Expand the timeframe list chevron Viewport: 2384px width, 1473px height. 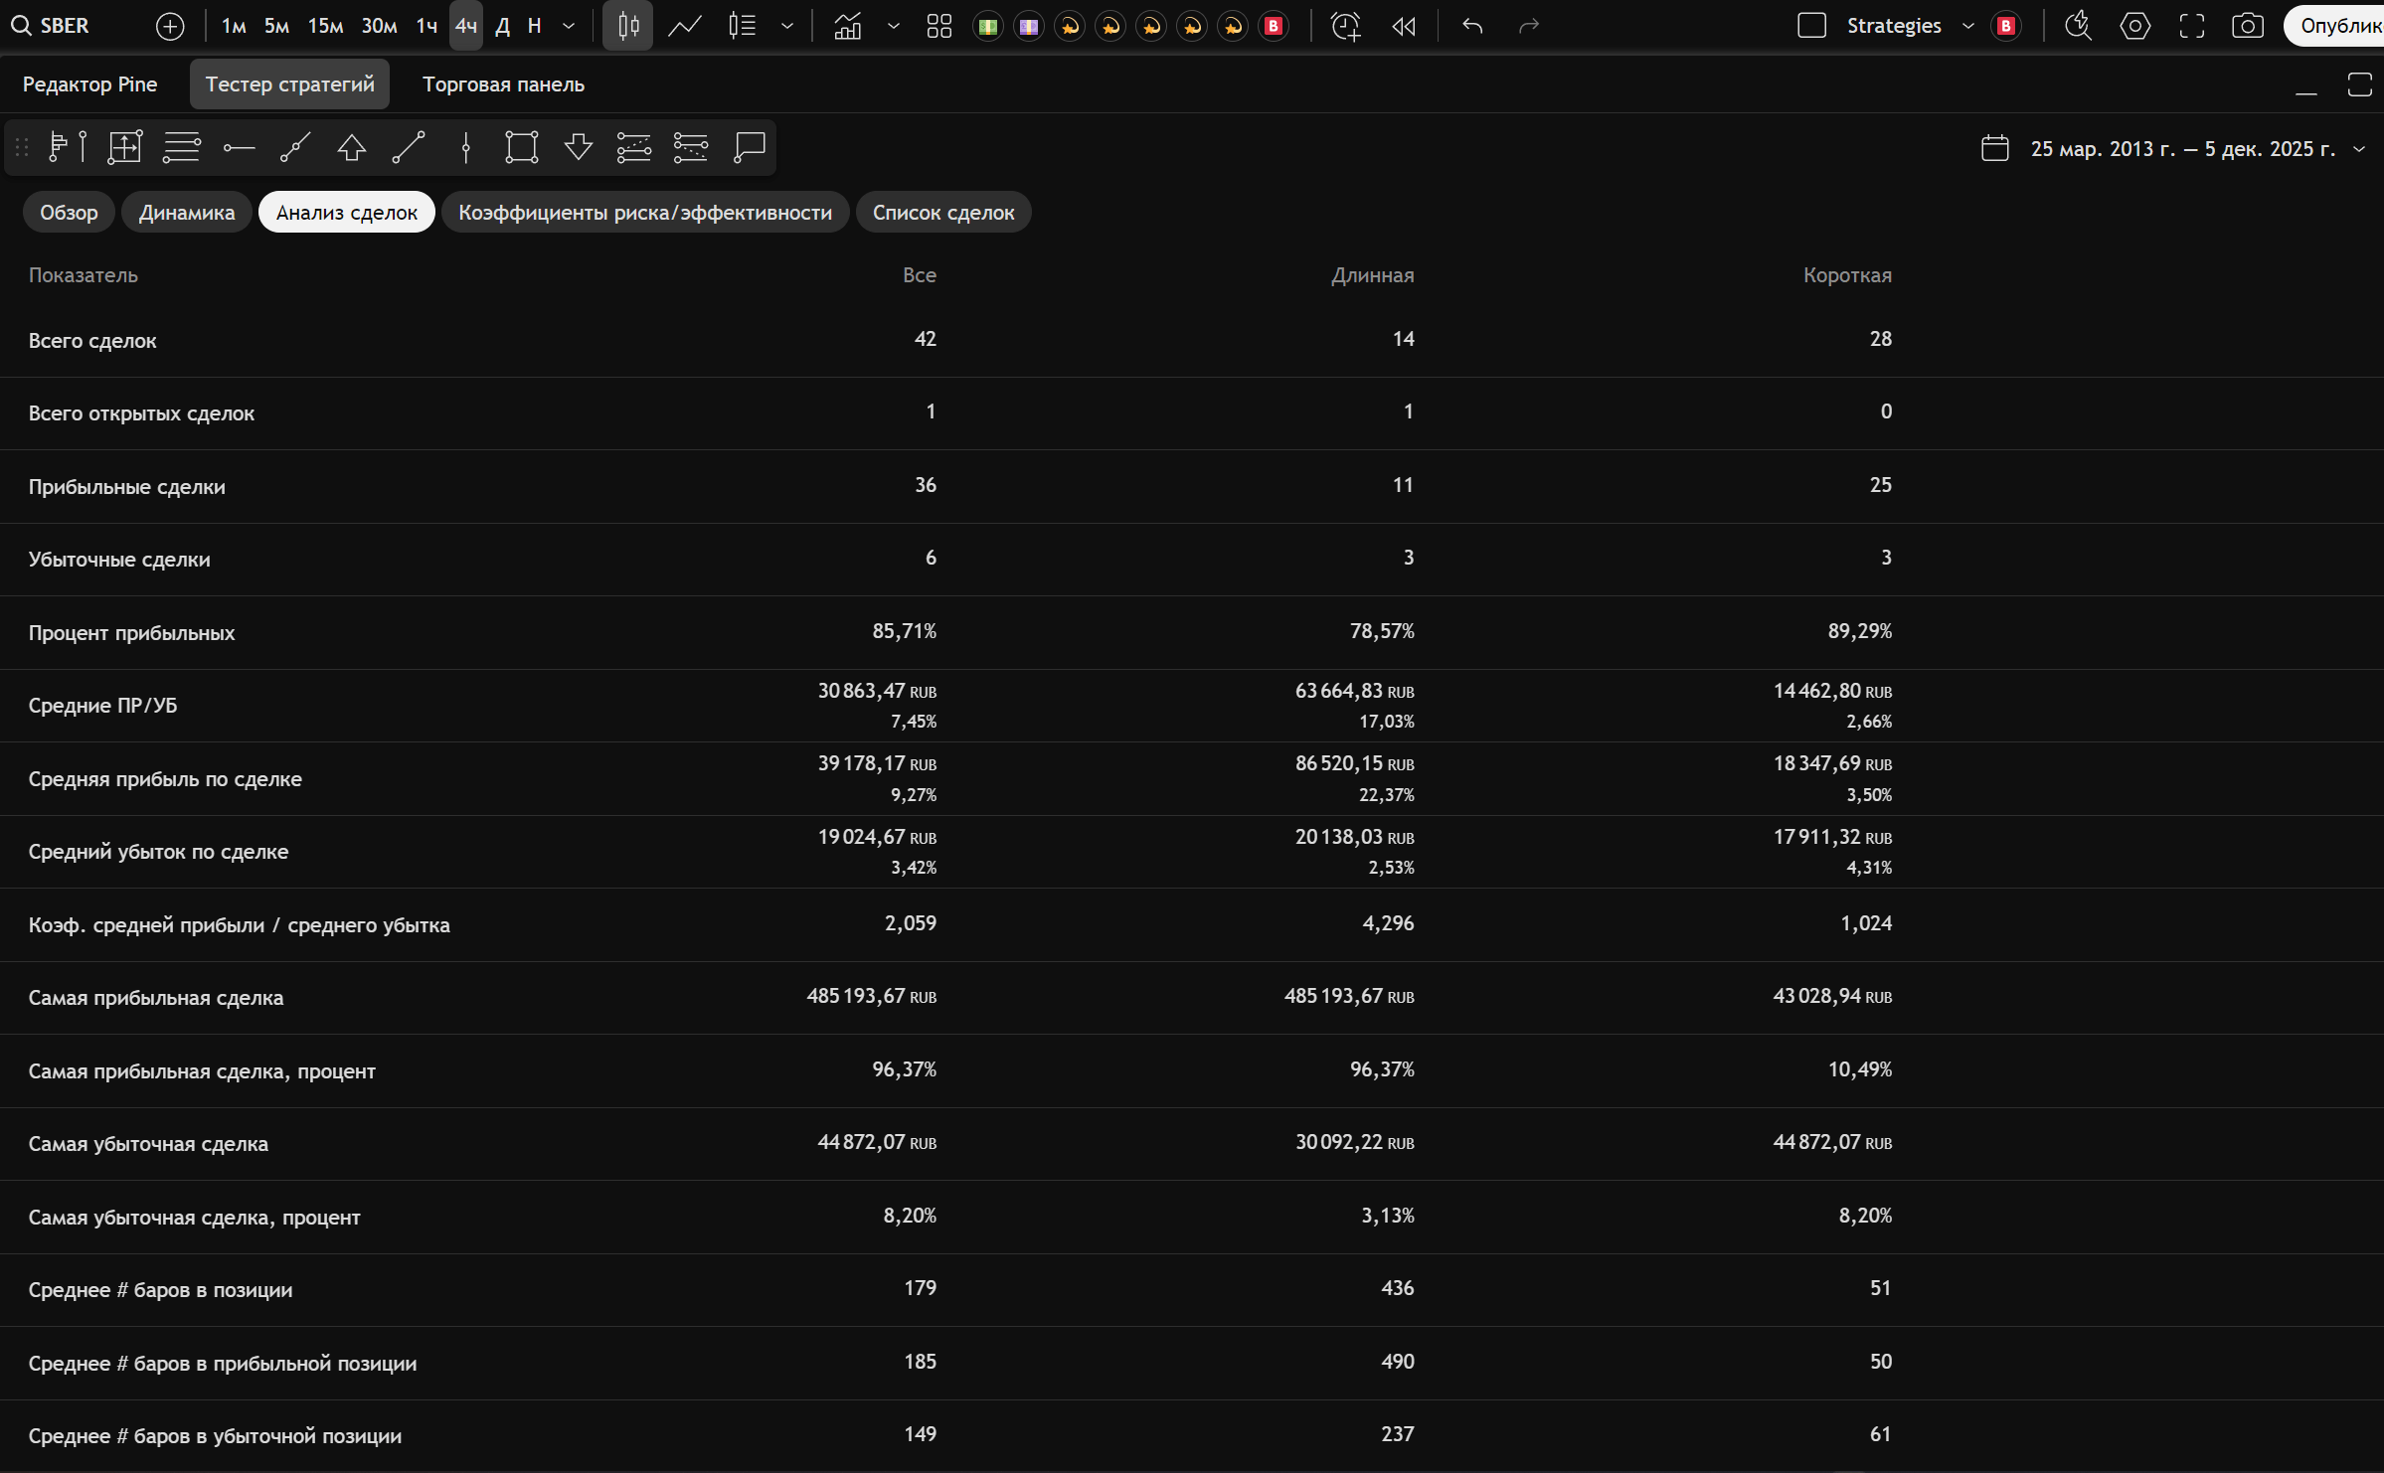pos(569,27)
